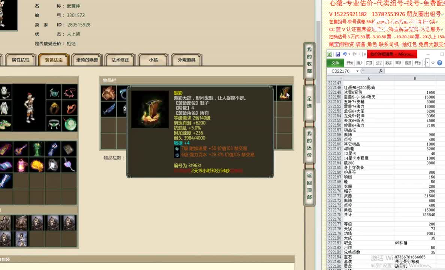Click the heart icon beside Excel Help

coord(433,63)
